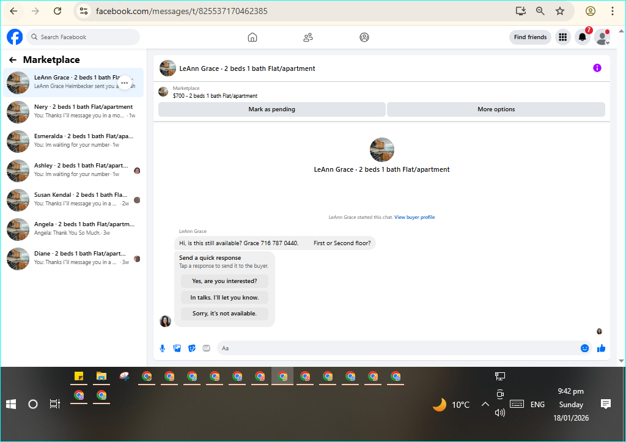Send quick reply 'Sorry, it's not available.'

224,314
